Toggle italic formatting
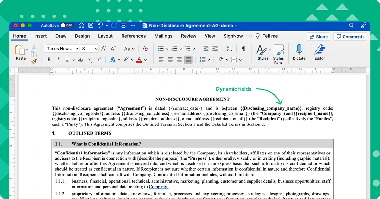 coord(58,59)
